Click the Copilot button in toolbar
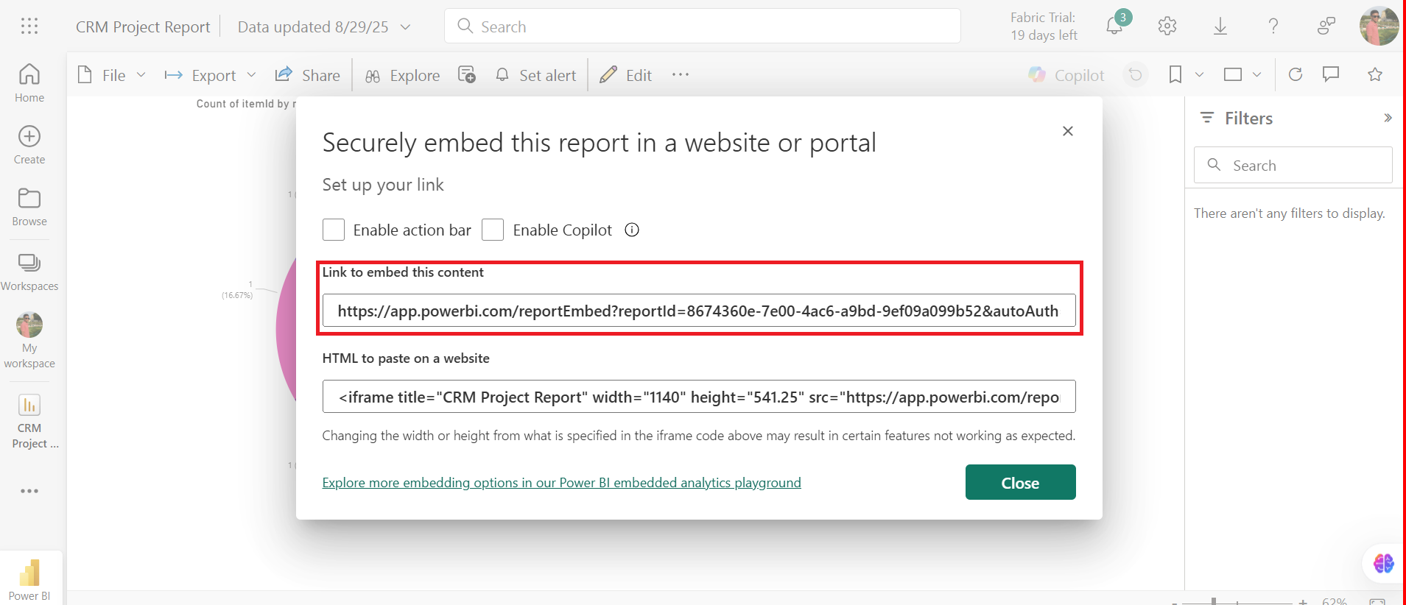The image size is (1406, 605). pyautogui.click(x=1066, y=75)
